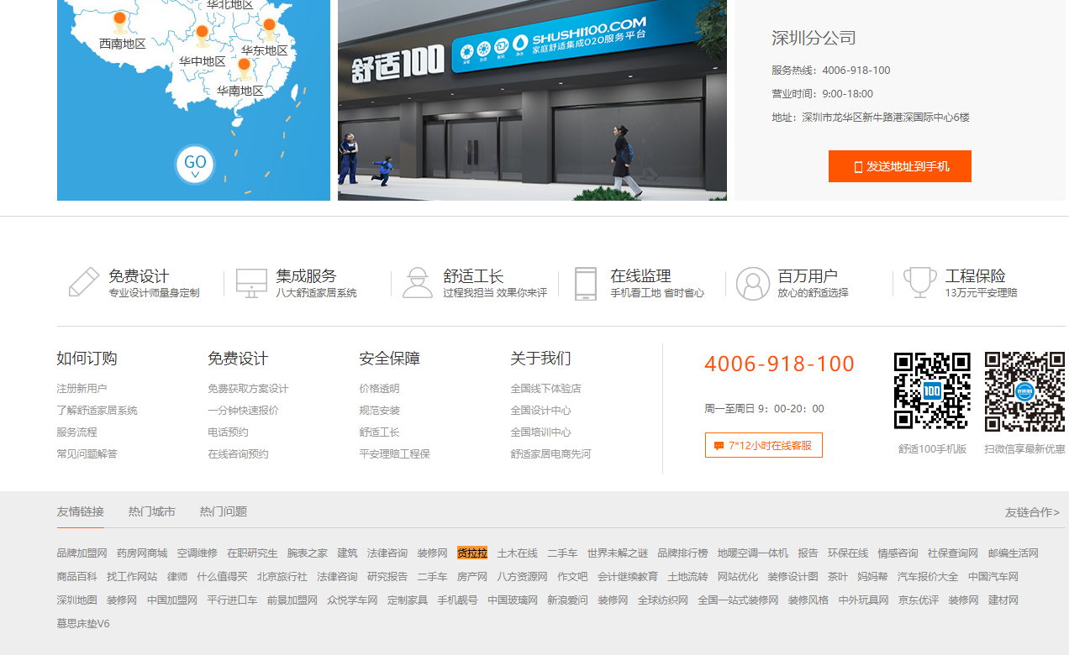Screen dimensions: 1069x655
Task: Click the 集成服务 monitor icon
Action: click(x=250, y=283)
